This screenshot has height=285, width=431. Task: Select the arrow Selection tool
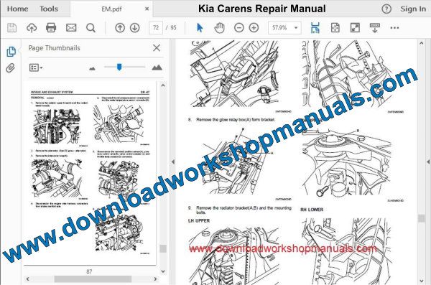tap(200, 28)
